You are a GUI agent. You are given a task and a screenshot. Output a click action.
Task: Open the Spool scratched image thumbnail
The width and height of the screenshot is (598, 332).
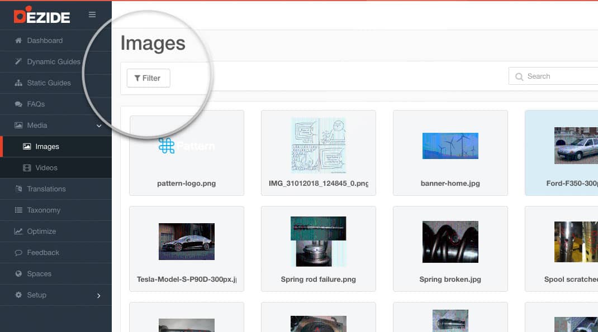click(x=576, y=242)
